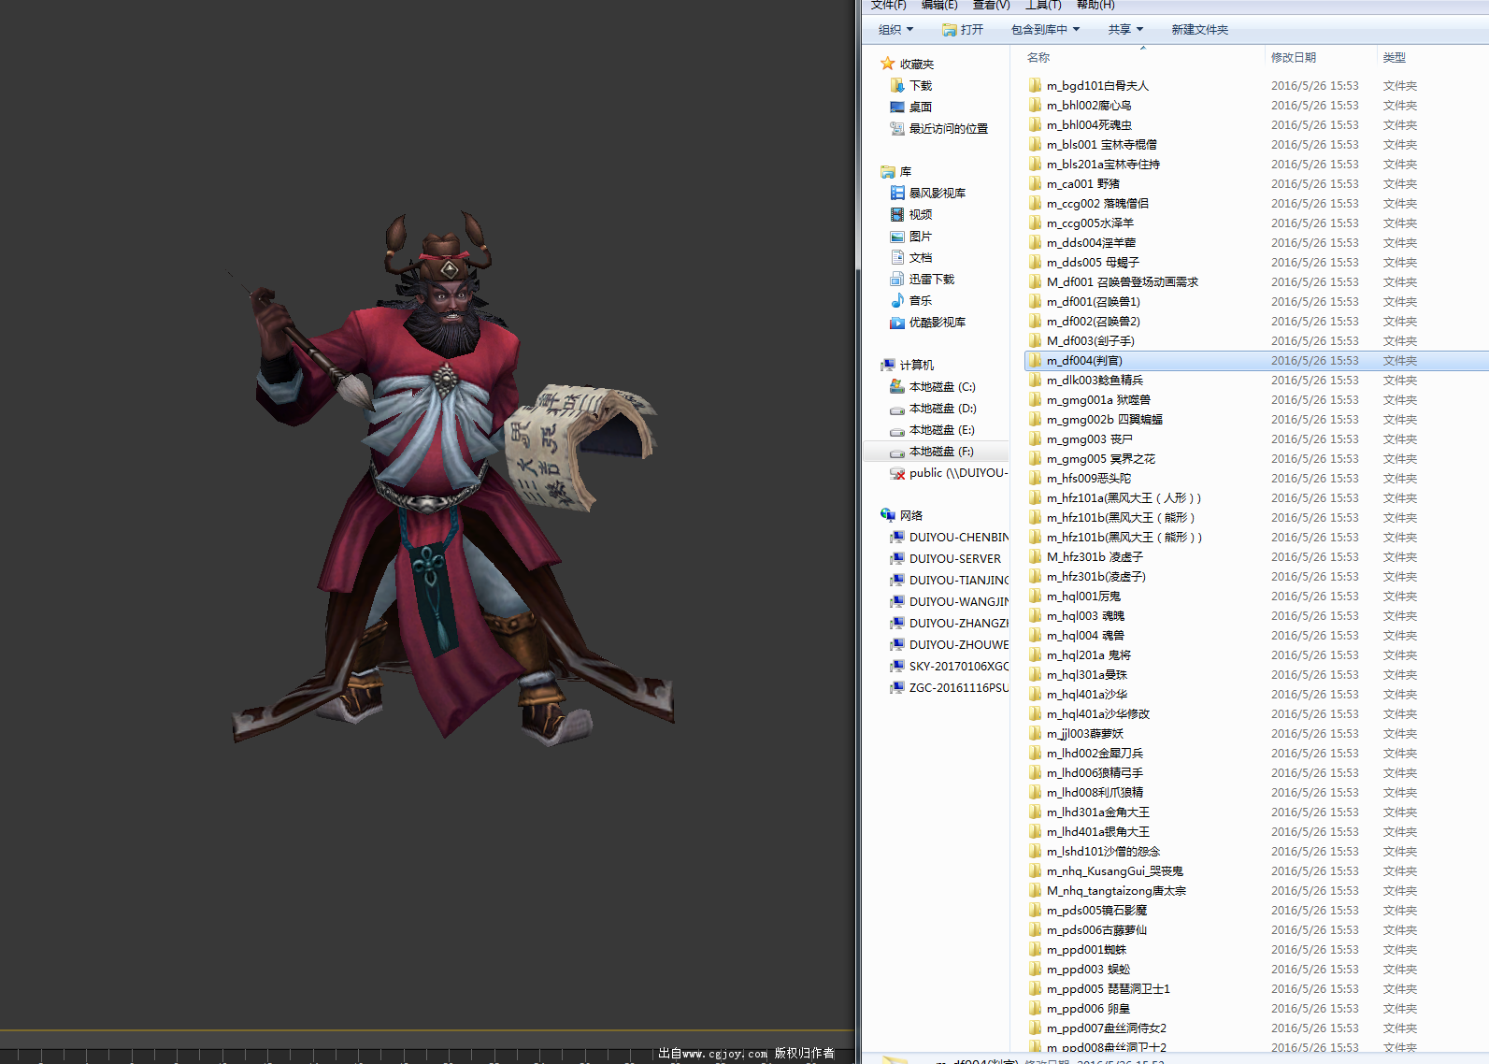Expand the 包含到库中 dropdown
This screenshot has width=1489, height=1064.
pos(1045,30)
